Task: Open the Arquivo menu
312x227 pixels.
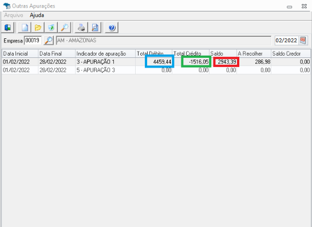Action: pyautogui.click(x=14, y=15)
